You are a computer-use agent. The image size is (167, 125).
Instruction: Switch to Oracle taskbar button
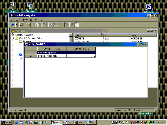57,122
